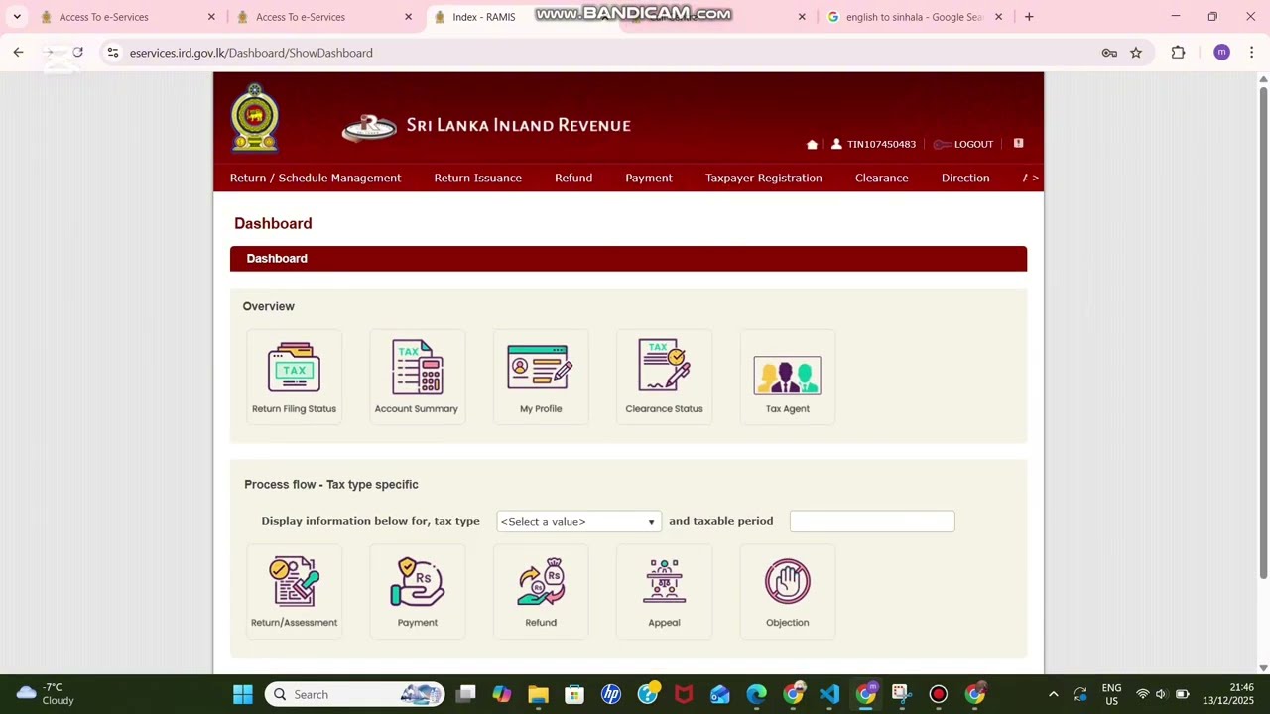This screenshot has width=1270, height=714.
Task: Click Windows taskbar Search box
Action: click(355, 694)
